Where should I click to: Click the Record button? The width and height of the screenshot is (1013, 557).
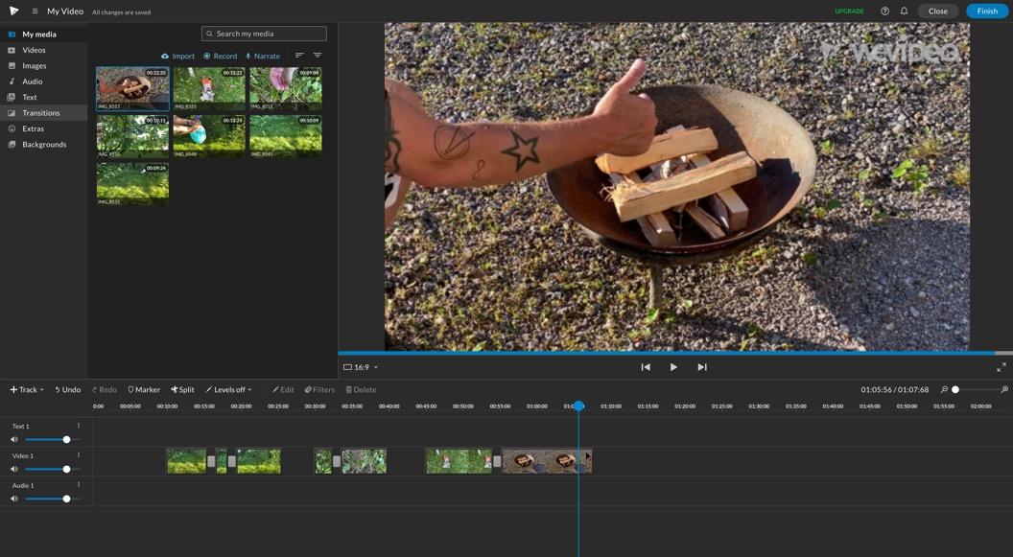[221, 57]
